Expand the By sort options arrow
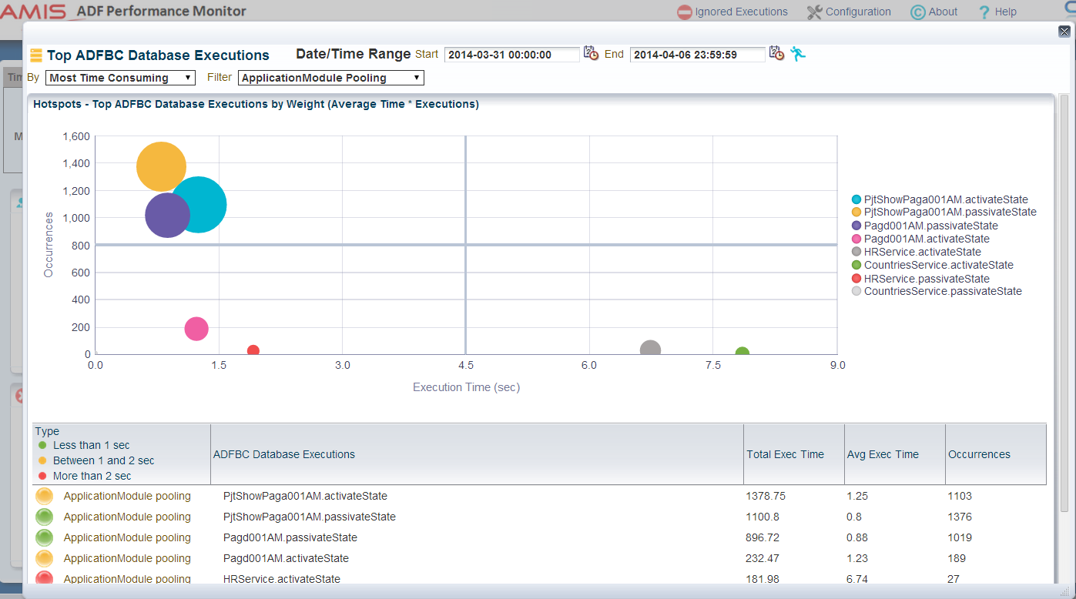Viewport: 1076px width, 599px height. pos(187,77)
